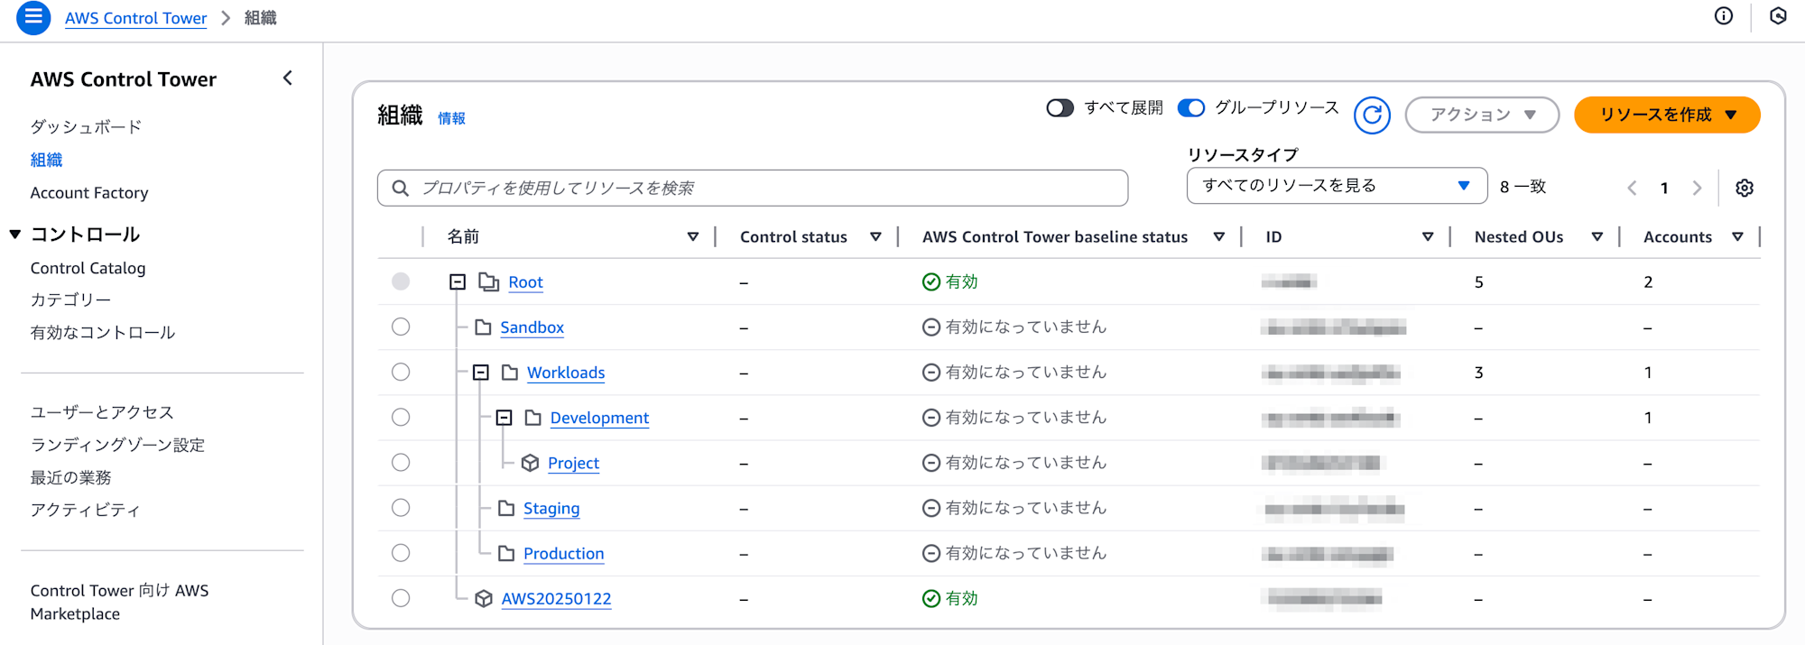Viewport: 1805px width, 645px height.
Task: Click Workloads not-enabled status icon
Action: pos(931,373)
